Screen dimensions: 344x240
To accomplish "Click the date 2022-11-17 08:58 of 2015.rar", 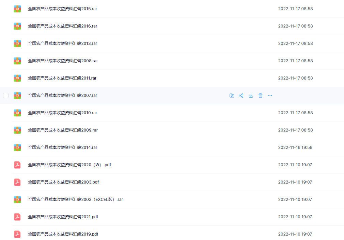I will pyautogui.click(x=295, y=9).
